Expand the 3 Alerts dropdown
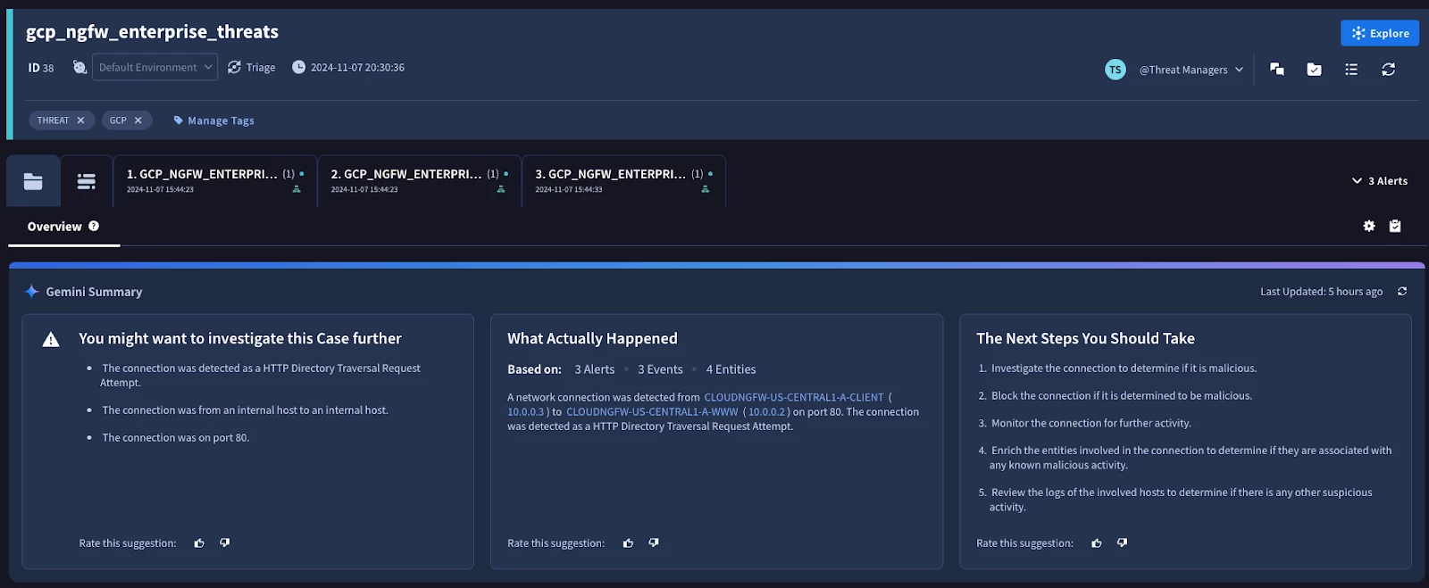The image size is (1429, 588). (1380, 181)
